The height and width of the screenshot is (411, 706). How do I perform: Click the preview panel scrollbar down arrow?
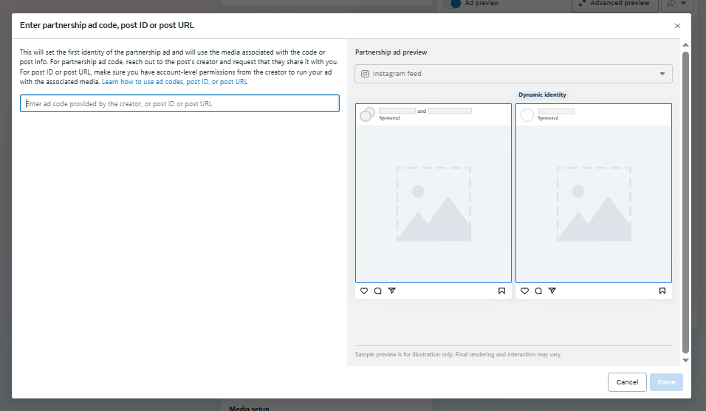click(x=685, y=360)
